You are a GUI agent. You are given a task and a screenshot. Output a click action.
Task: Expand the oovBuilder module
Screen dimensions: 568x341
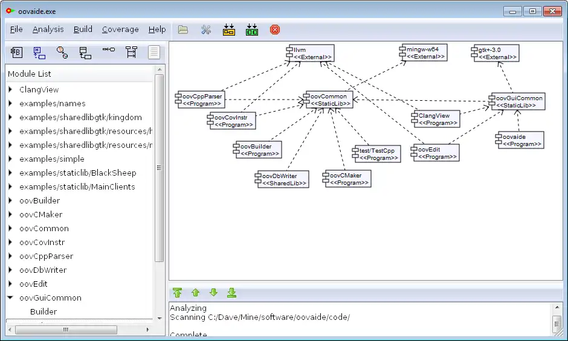pyautogui.click(x=10, y=200)
